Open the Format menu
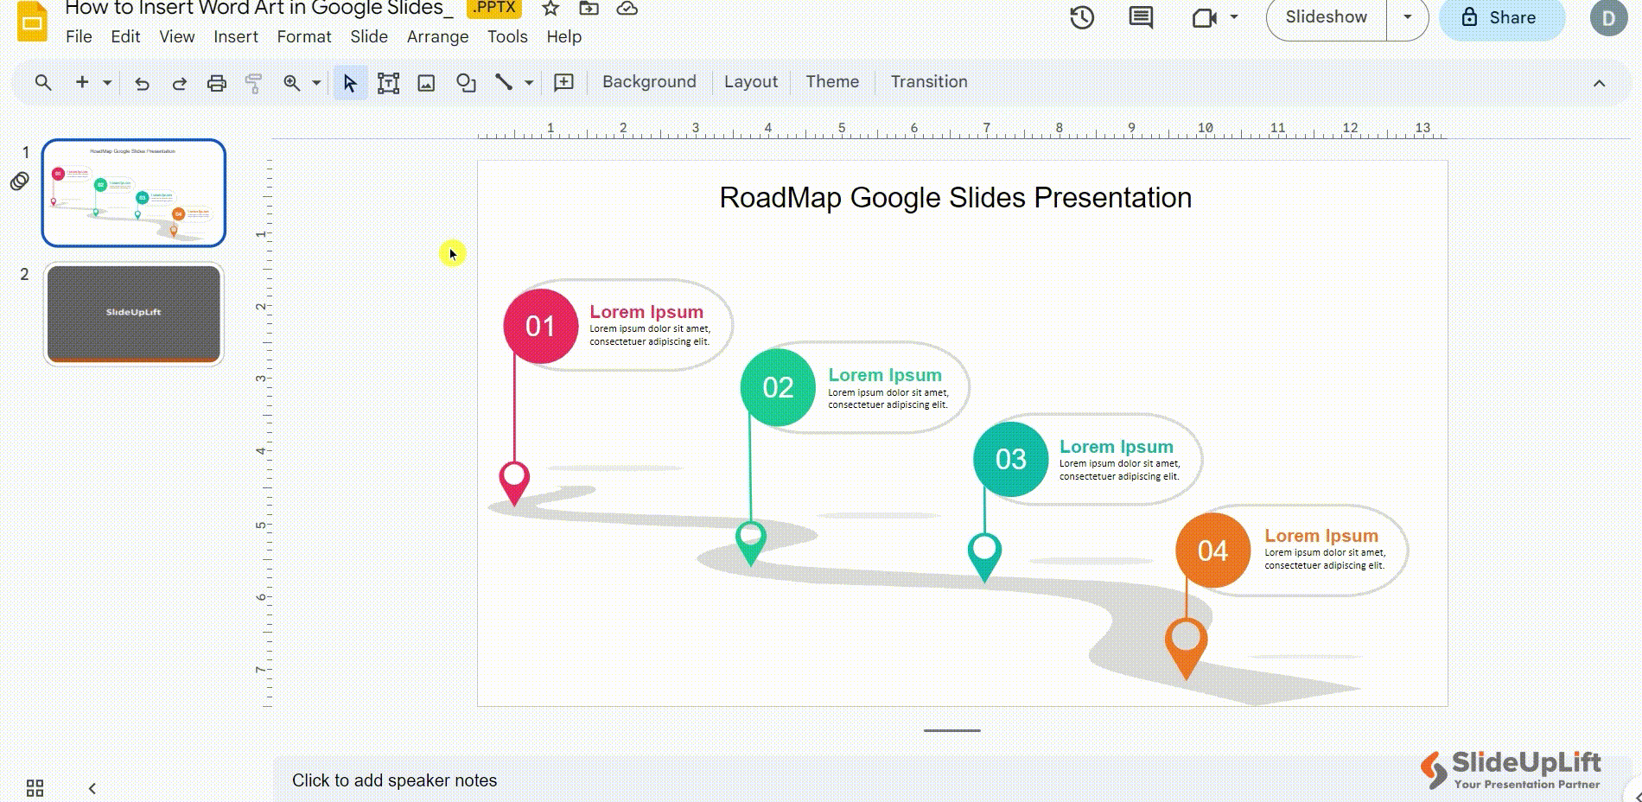Screen dimensions: 1642x802 303,36
